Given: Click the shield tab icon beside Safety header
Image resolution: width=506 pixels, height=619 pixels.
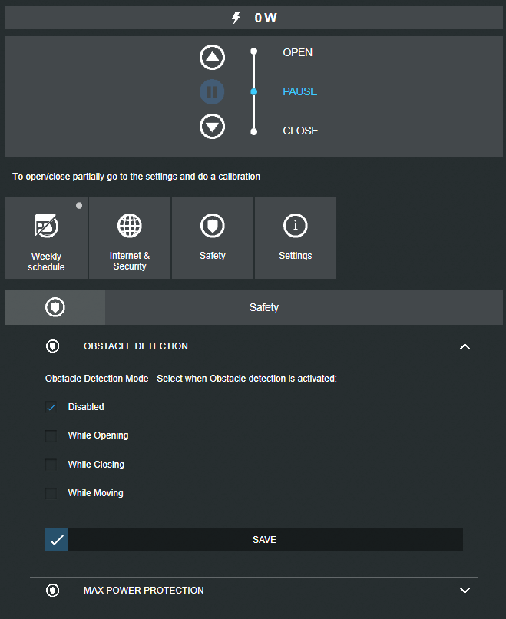Looking at the screenshot, I should 55,307.
